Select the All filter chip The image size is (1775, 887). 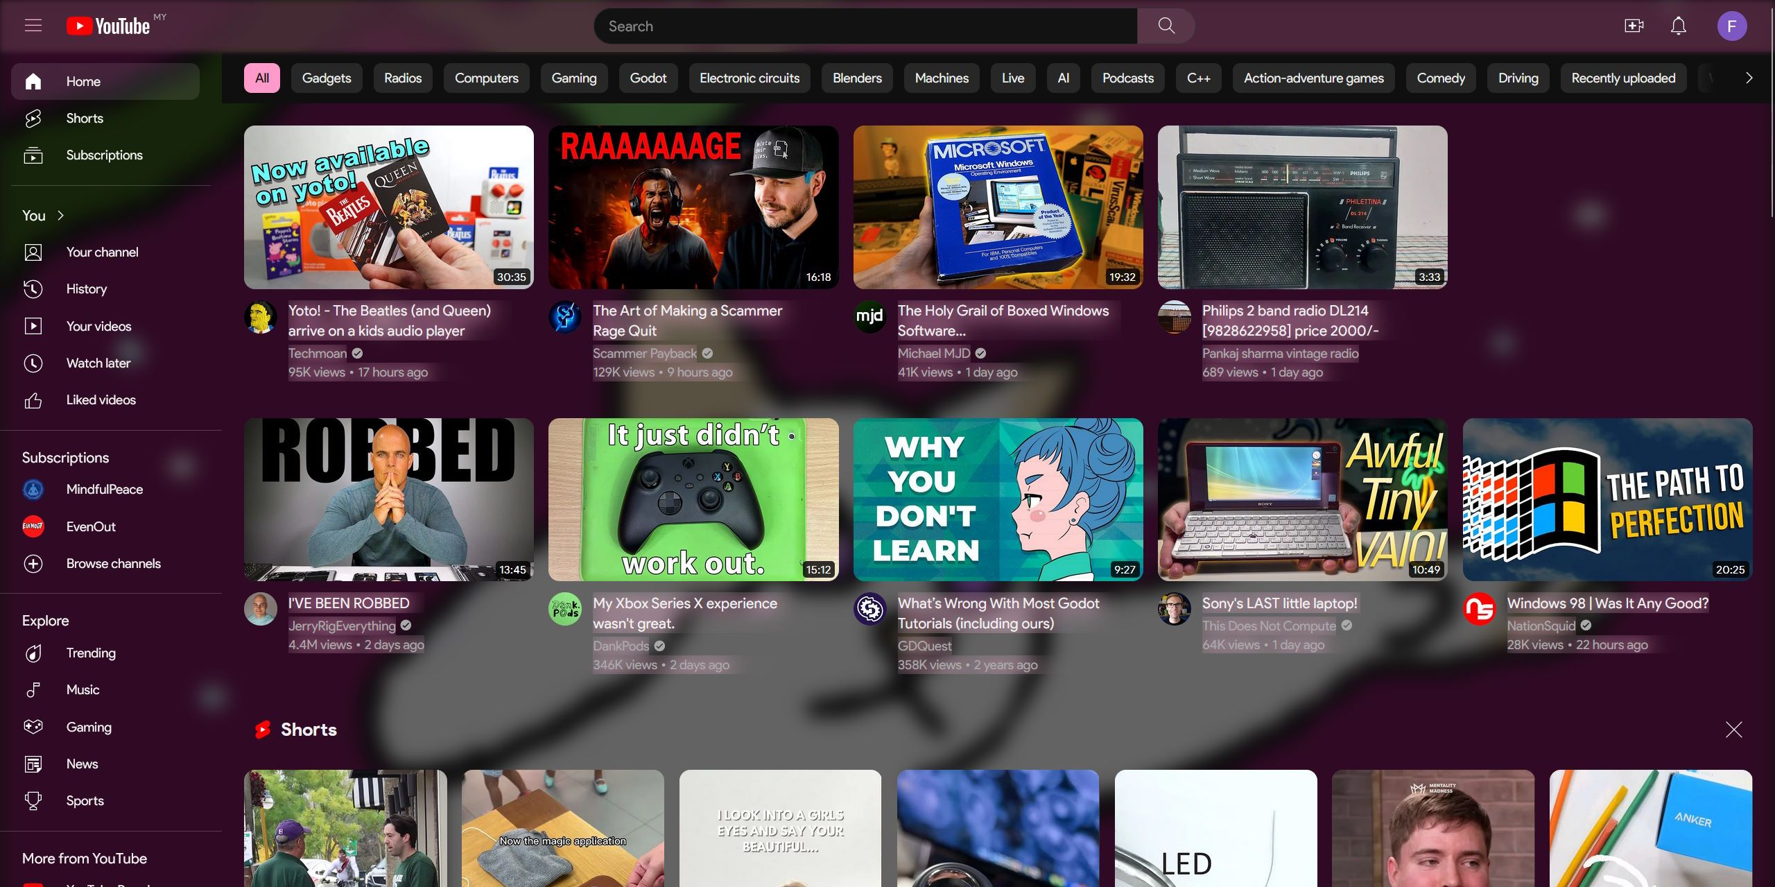pyautogui.click(x=262, y=78)
